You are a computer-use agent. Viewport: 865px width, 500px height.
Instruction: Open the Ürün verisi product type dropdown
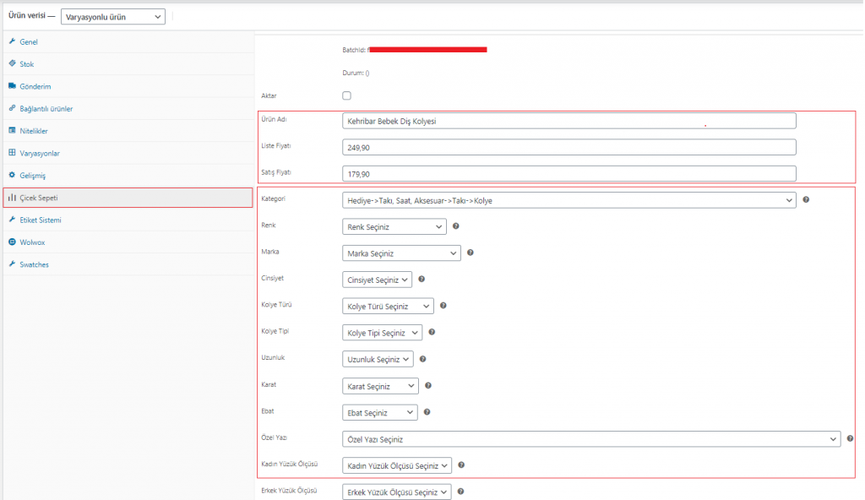[113, 16]
